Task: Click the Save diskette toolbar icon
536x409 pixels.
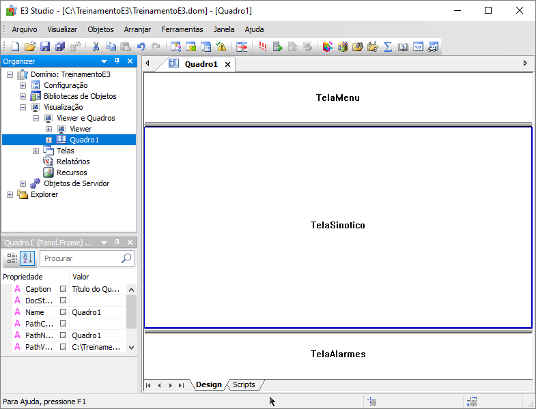Action: pos(45,47)
